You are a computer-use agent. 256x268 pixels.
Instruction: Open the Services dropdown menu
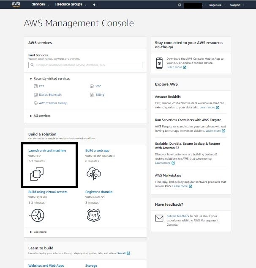[41, 4]
